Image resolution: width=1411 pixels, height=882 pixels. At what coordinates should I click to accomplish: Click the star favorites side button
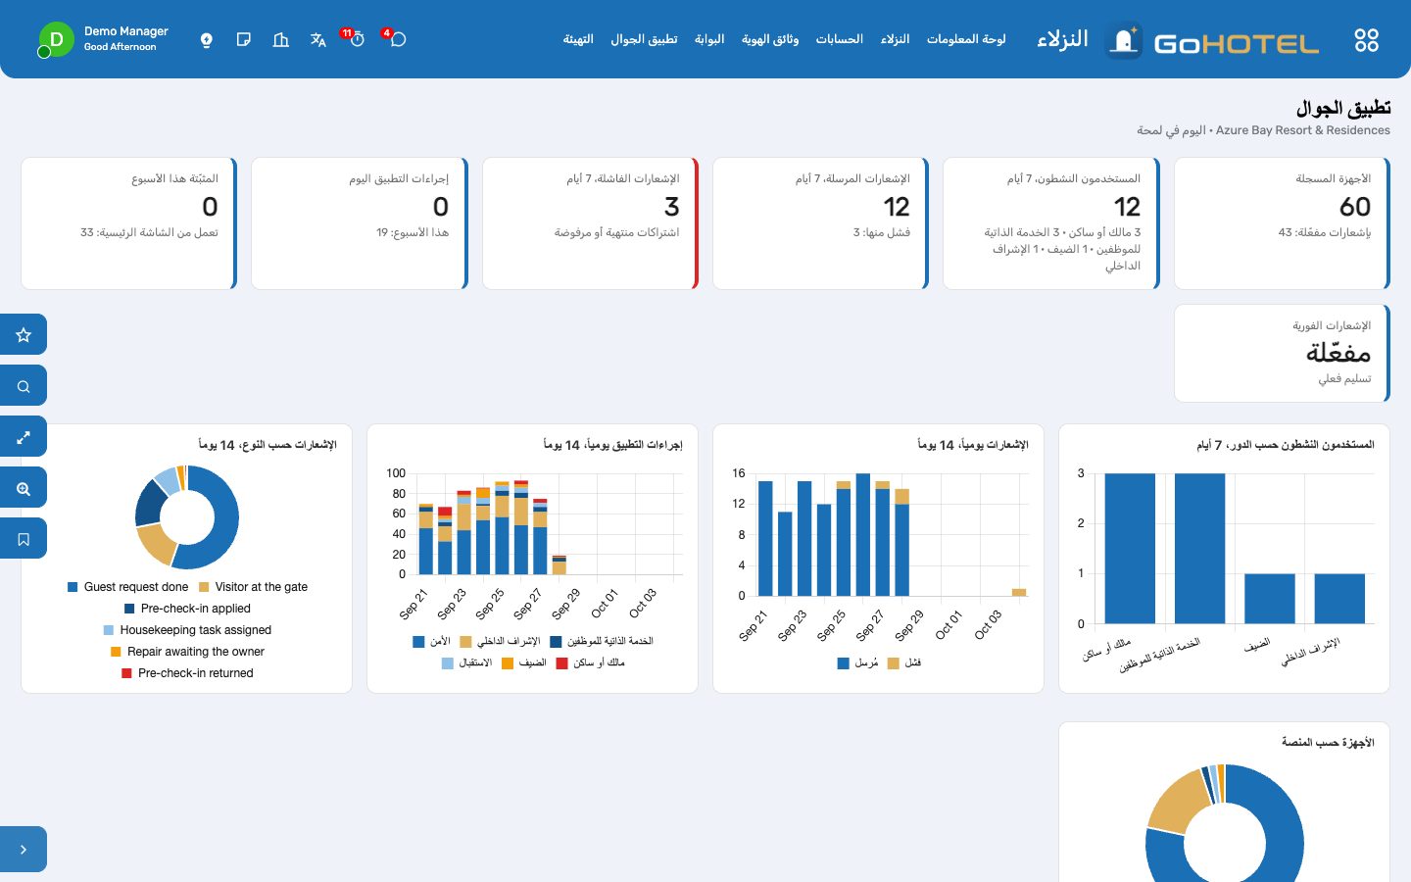pos(24,335)
